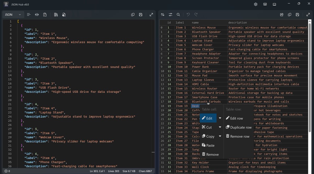This screenshot has width=314, height=174.
Task: Click the 'description' column header
Action: (x=238, y=23)
